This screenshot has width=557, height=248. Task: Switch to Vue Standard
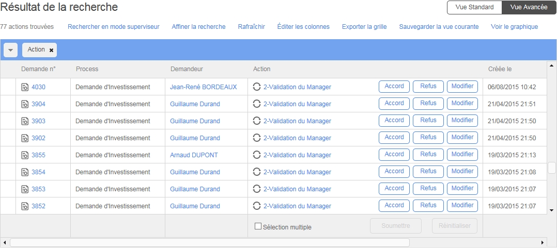pos(474,7)
